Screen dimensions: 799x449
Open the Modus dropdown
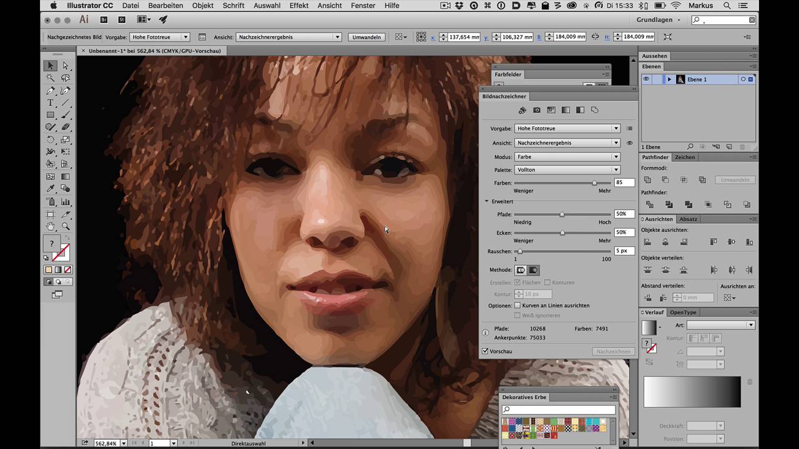567,157
